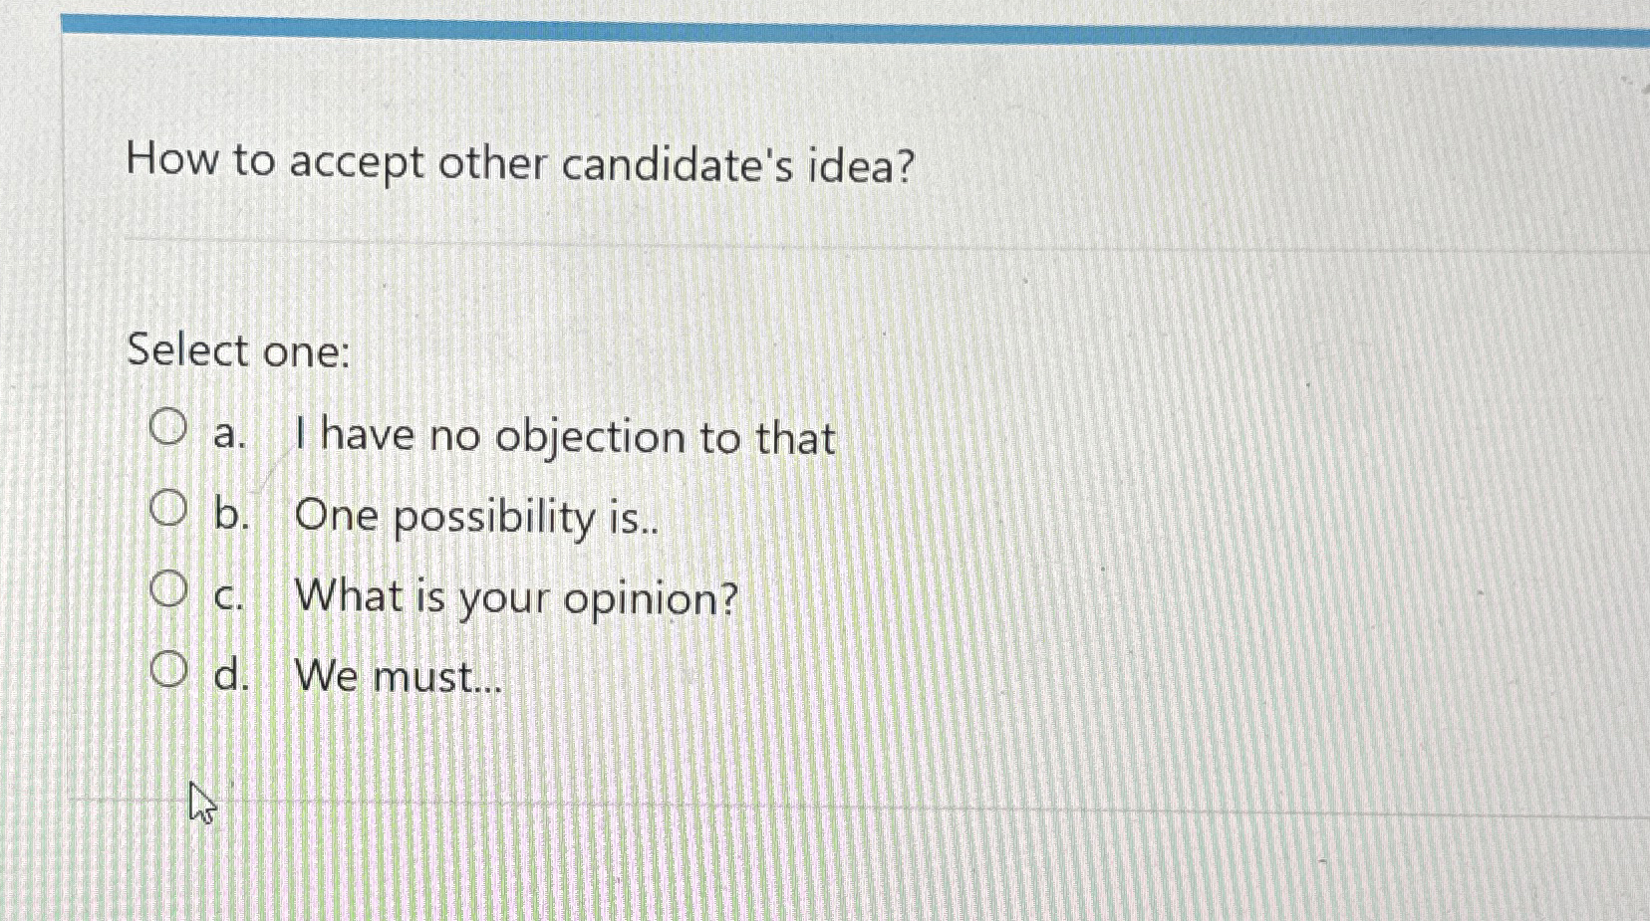The height and width of the screenshot is (921, 1650).
Task: Choose answer 'I have no objection to that'
Action: (x=566, y=435)
